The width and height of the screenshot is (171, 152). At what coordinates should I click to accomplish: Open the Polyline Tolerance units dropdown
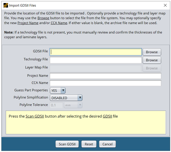tap(73, 105)
